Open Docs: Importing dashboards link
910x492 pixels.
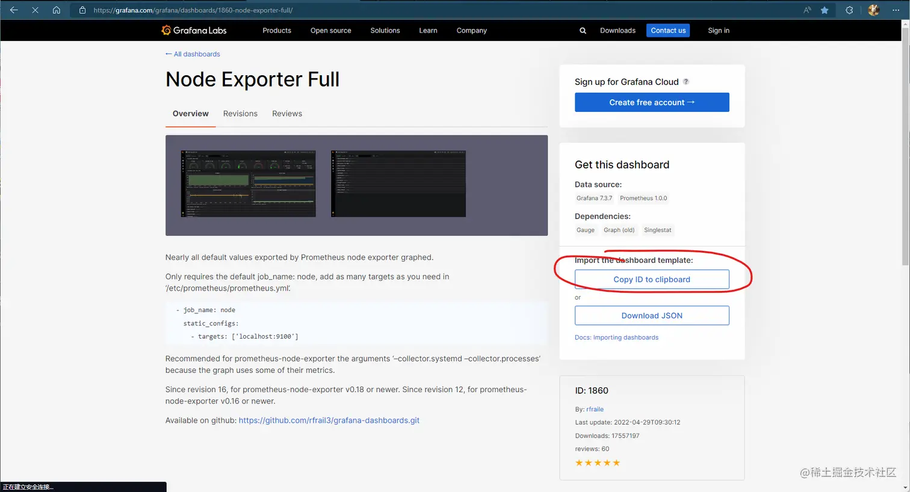pos(616,337)
